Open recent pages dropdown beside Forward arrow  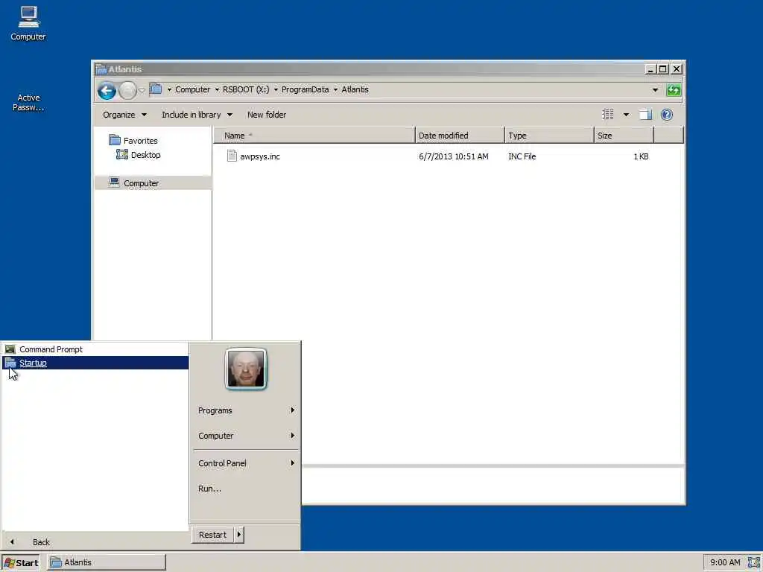point(142,90)
